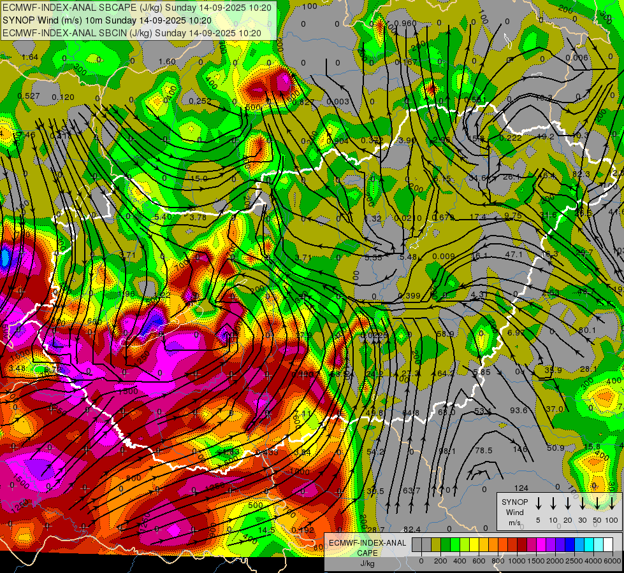
Task: Click the 6000 tick label on CAPE scale
Action: click(613, 561)
